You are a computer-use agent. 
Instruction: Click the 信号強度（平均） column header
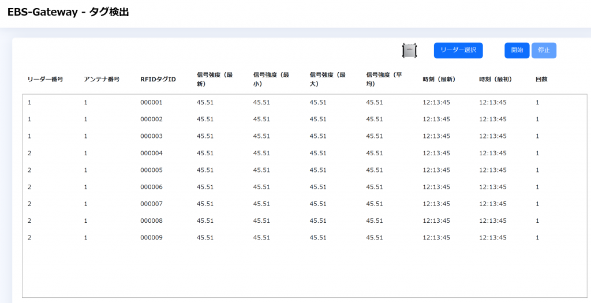pyautogui.click(x=384, y=79)
